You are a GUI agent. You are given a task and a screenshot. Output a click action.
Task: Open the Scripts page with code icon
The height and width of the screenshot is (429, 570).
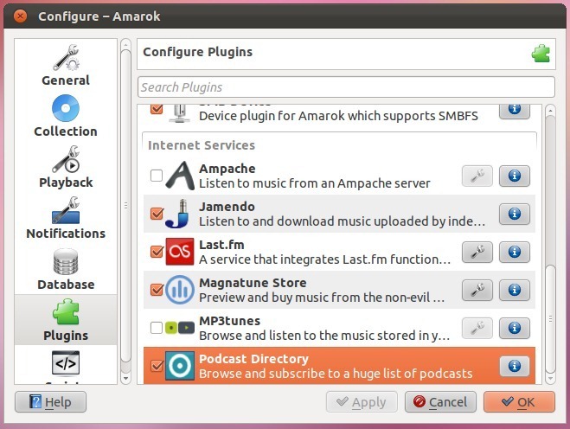[66, 367]
